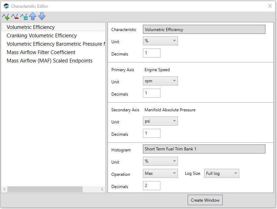Open the Log Size dropdown showing Full log

pyautogui.click(x=221, y=173)
